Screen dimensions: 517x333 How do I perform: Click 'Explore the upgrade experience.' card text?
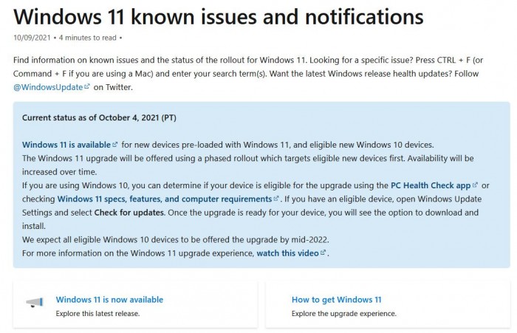click(x=343, y=314)
